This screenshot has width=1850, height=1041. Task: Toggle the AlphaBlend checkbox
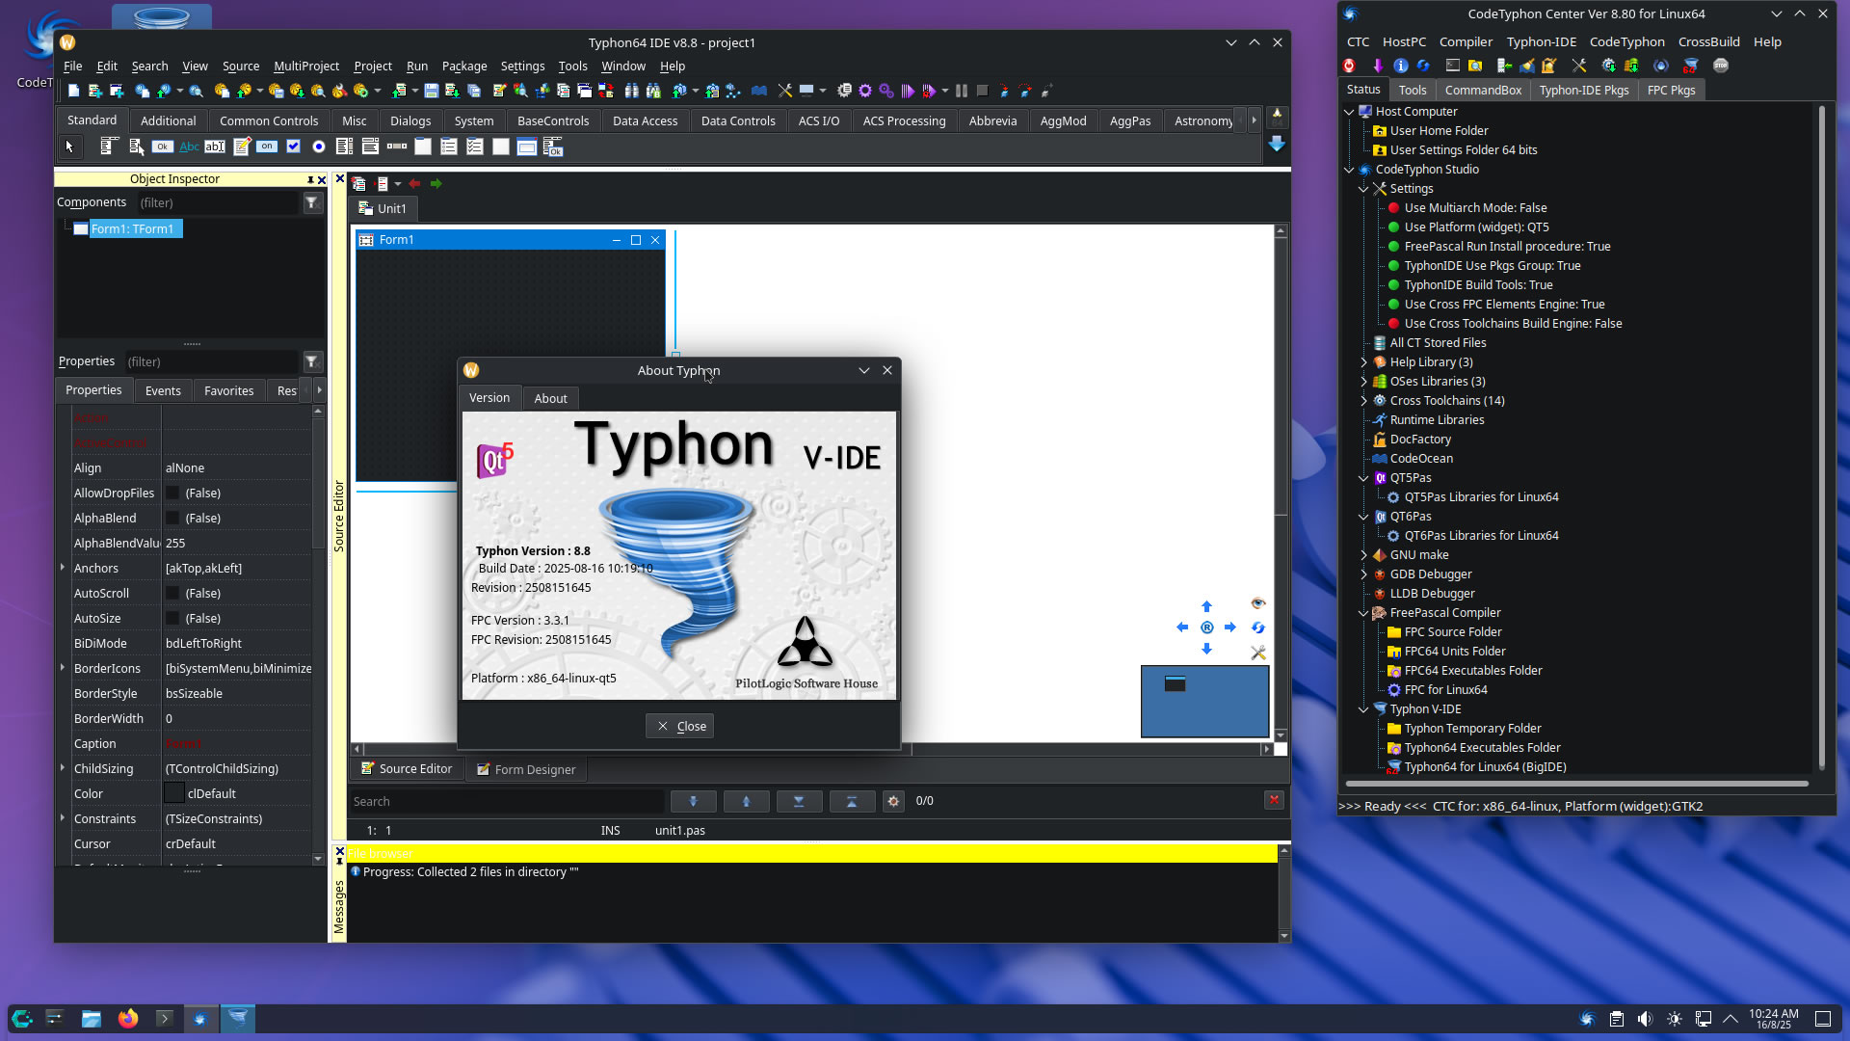172,519
